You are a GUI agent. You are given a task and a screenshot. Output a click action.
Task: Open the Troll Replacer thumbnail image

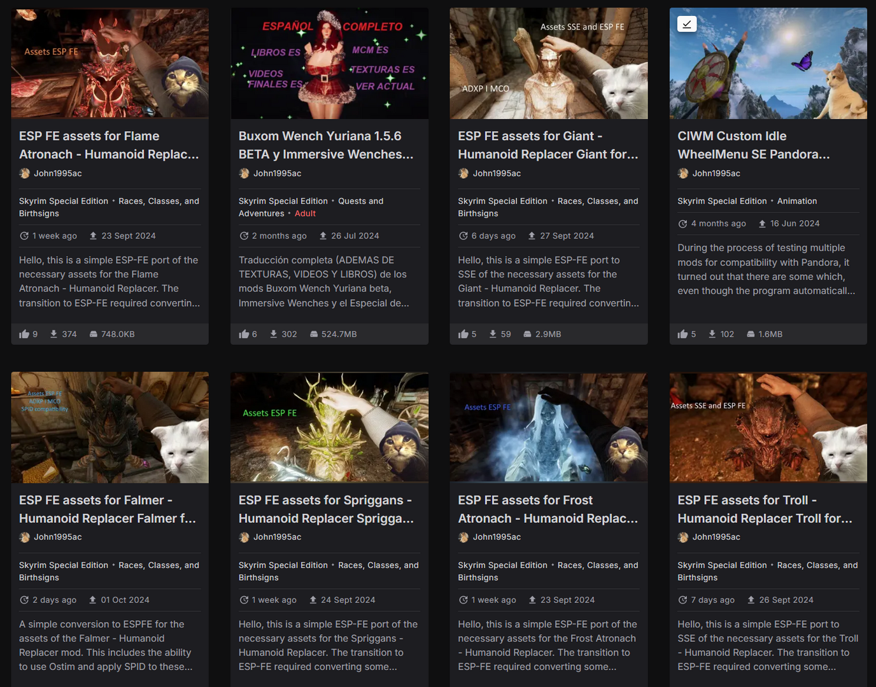coord(768,427)
